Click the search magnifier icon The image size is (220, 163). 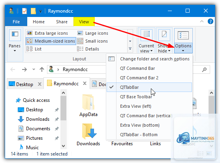click(204, 69)
